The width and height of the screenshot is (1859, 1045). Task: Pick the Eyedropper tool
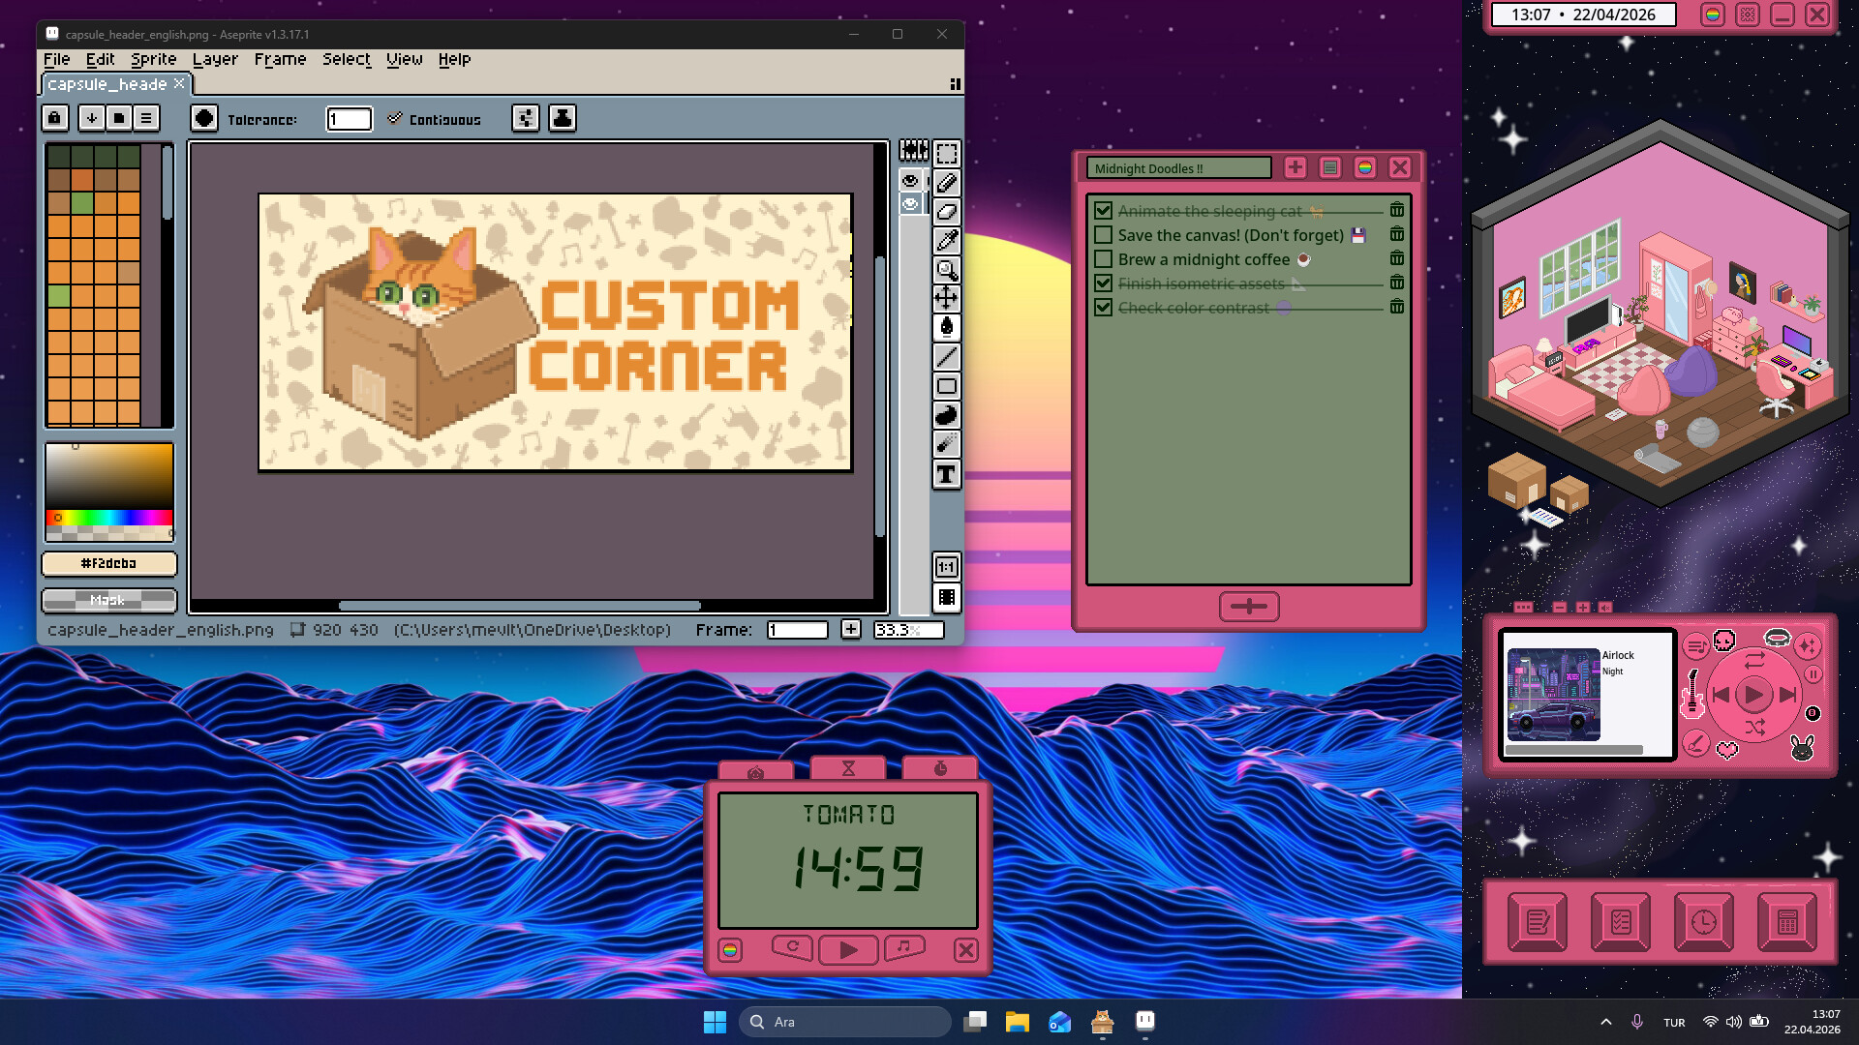[x=947, y=241]
